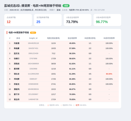Click the legend swatch for 电联率<75%
131x121 pixels.
tap(61, 105)
